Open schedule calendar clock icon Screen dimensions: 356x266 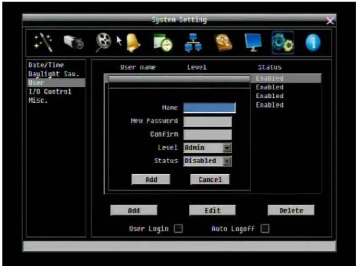tap(163, 43)
